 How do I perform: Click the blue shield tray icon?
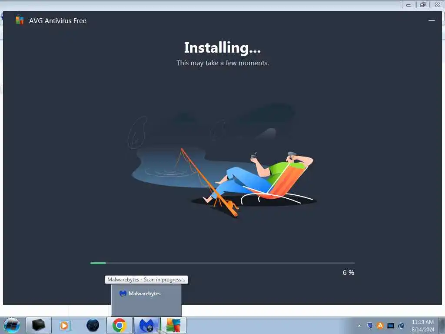tap(369, 325)
